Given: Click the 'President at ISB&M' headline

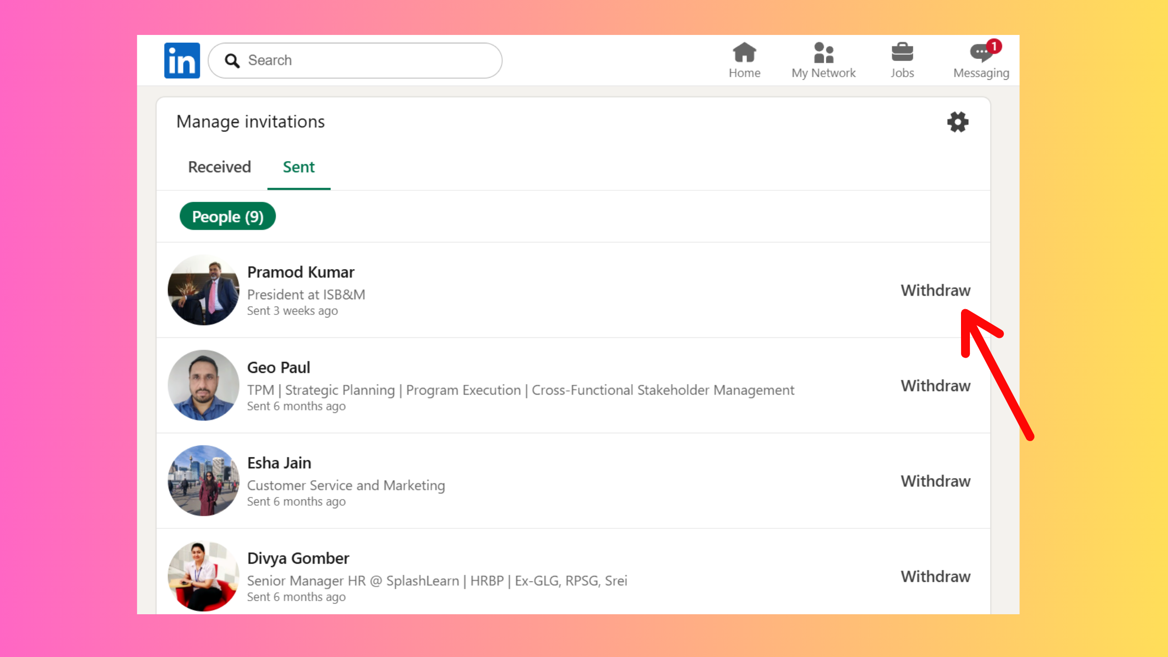Looking at the screenshot, I should click(306, 295).
